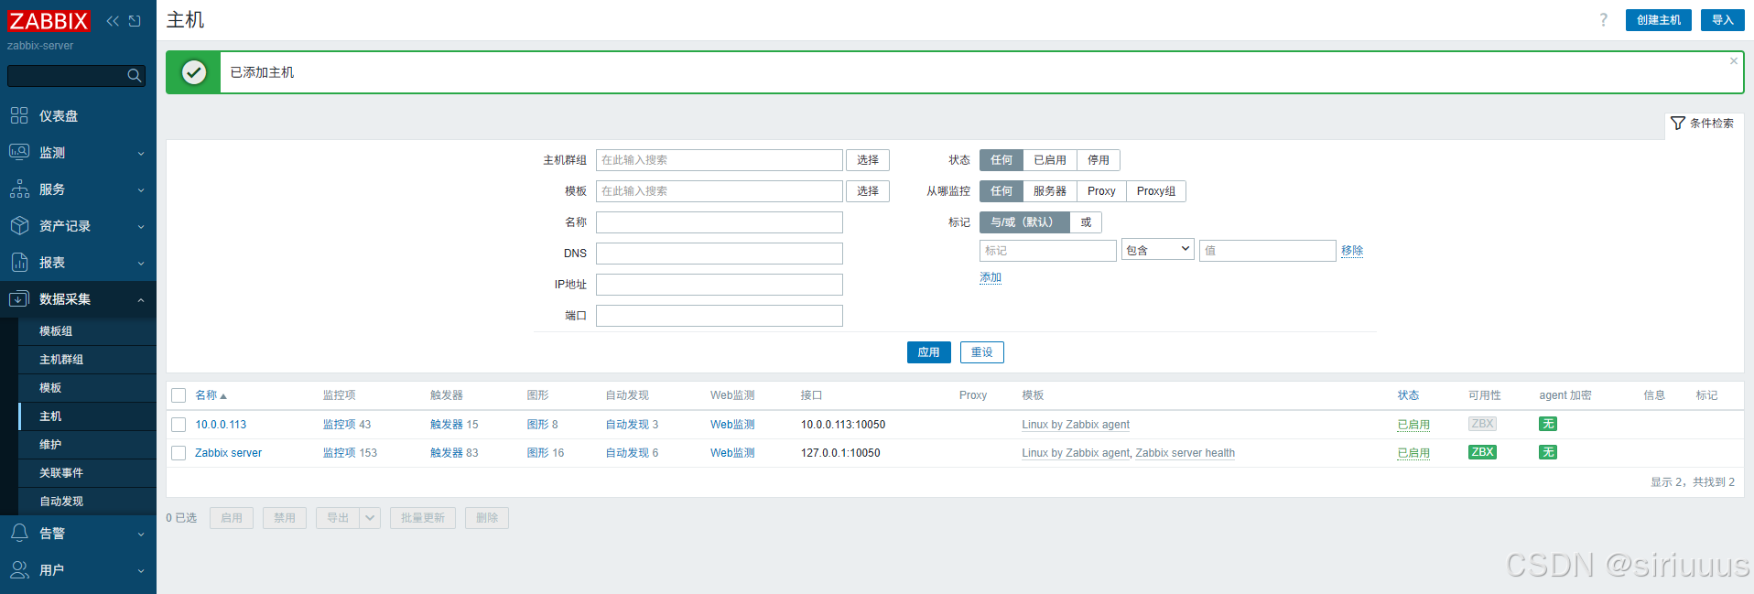Switch 标记 evaluation to 或
1754x594 pixels.
coord(1086,222)
